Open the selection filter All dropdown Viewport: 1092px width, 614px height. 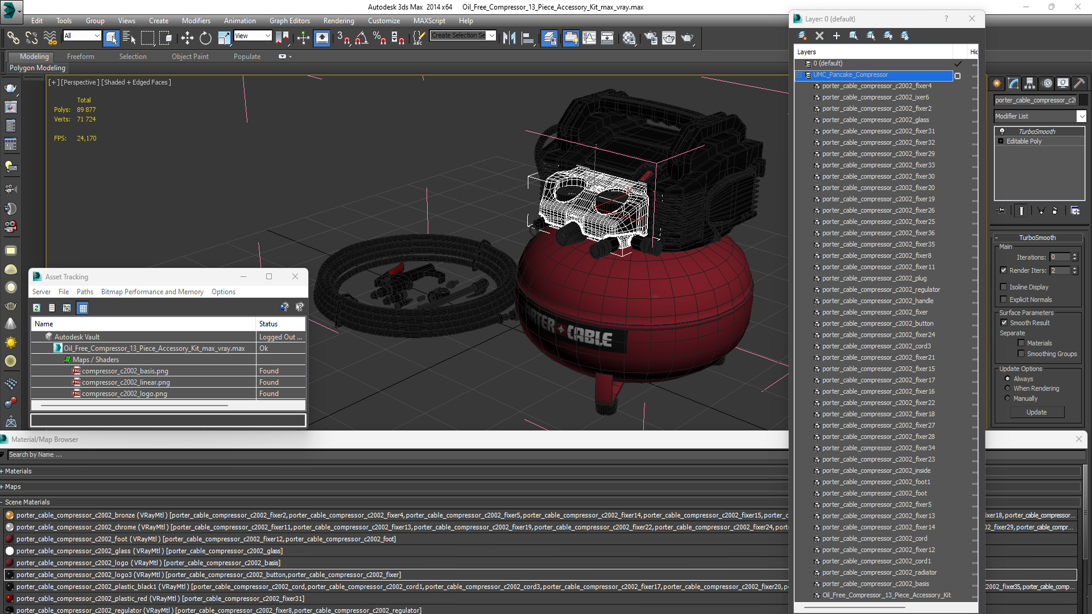click(97, 36)
